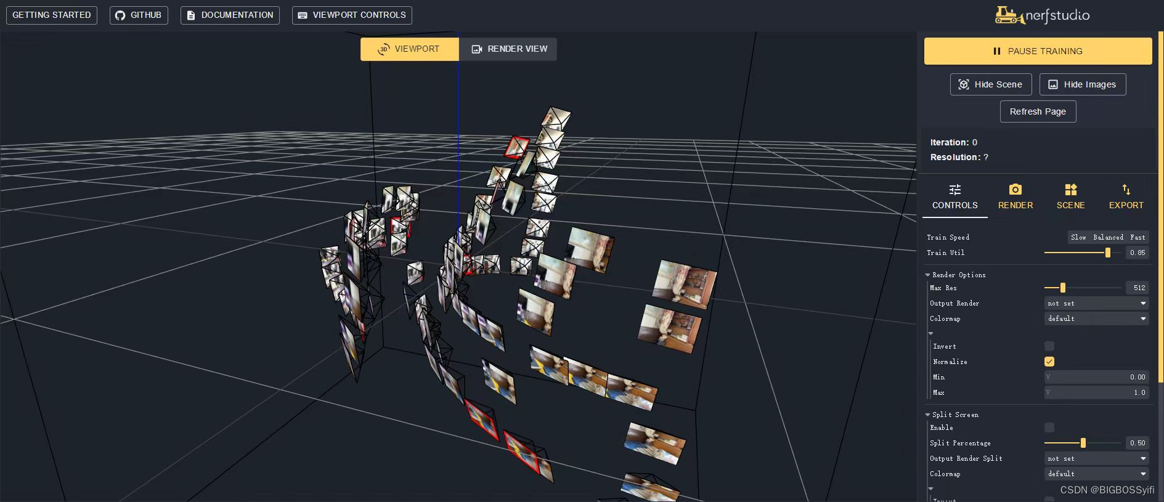Hide camera images with Hide Images
The height and width of the screenshot is (502, 1164).
pyautogui.click(x=1083, y=84)
